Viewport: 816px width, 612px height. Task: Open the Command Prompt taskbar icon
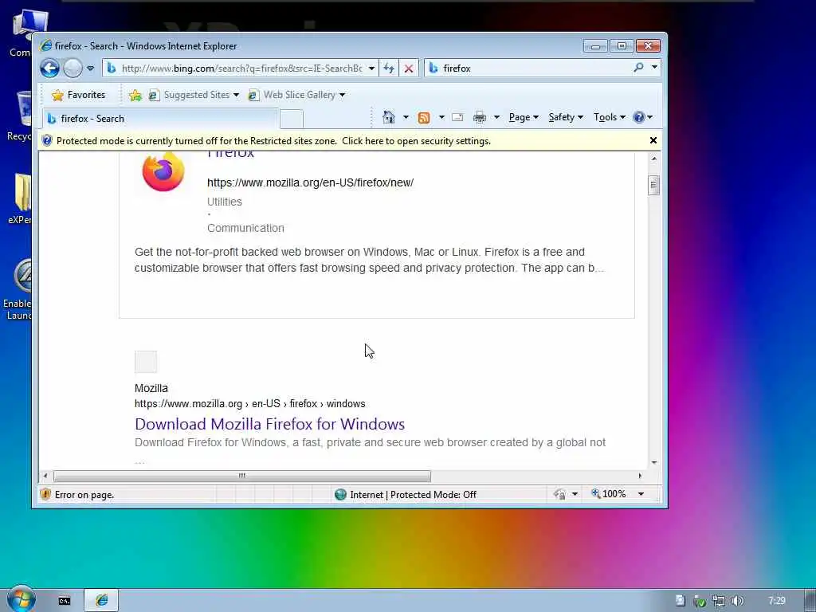tap(65, 601)
